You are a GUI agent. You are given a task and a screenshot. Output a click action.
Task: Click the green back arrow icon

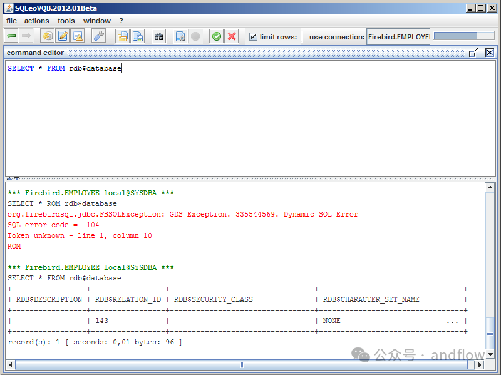click(x=11, y=36)
